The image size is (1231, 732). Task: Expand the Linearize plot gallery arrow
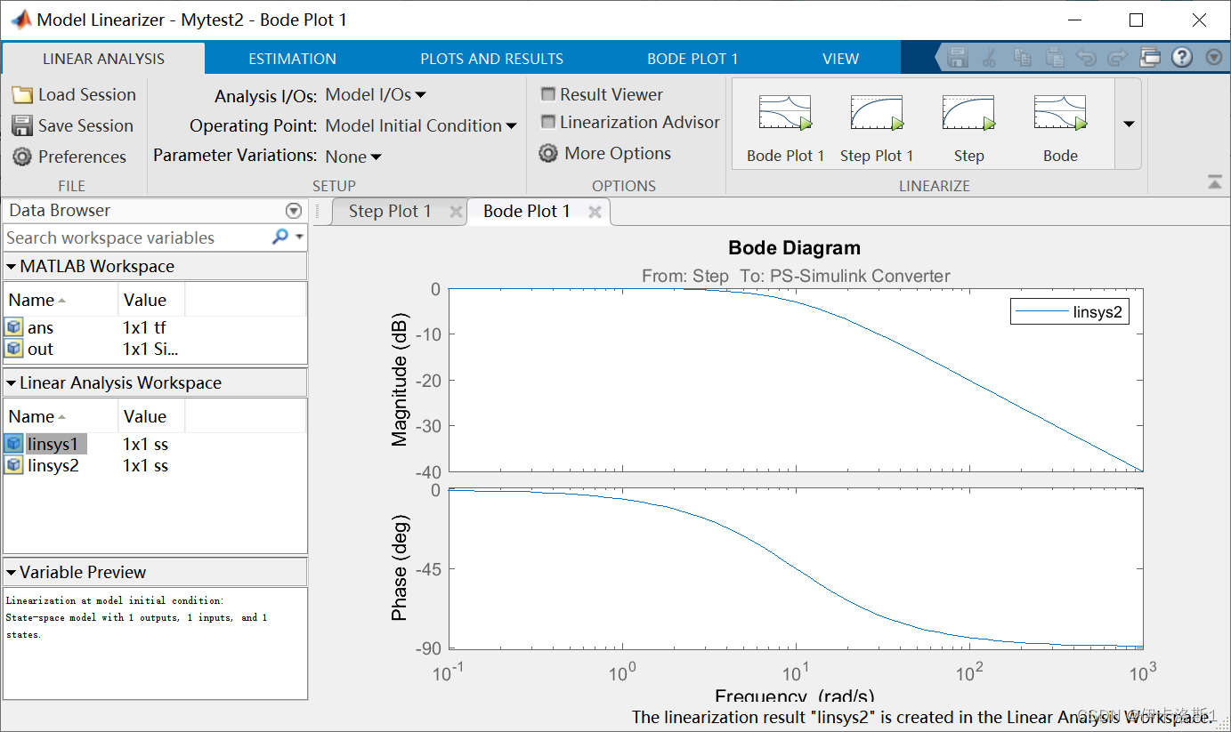[1130, 124]
